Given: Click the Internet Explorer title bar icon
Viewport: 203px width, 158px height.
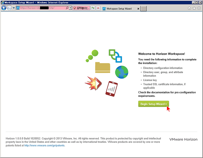Looking at the screenshot, I should [x=3, y=3].
